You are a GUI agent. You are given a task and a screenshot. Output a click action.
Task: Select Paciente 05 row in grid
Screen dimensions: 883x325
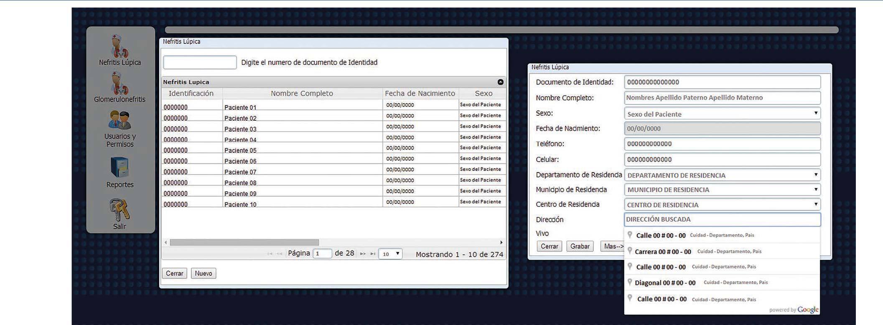(x=240, y=150)
